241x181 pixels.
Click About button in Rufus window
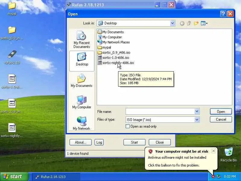[x=80, y=142]
